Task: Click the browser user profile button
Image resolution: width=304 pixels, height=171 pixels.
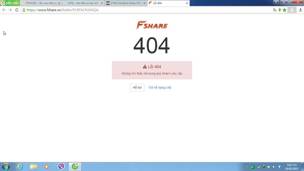Action: click(276, 2)
